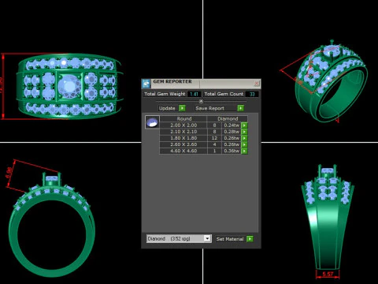Click the center diamond in top view
Screen dimensions: 378x284
[69, 86]
